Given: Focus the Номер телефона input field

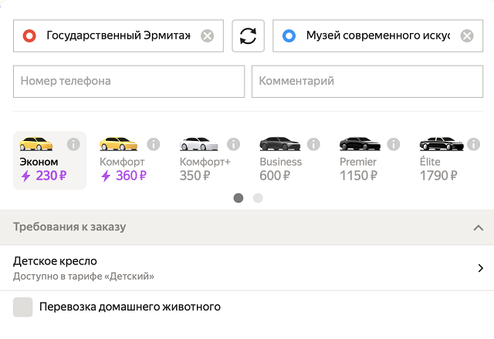Looking at the screenshot, I should pyautogui.click(x=129, y=82).
